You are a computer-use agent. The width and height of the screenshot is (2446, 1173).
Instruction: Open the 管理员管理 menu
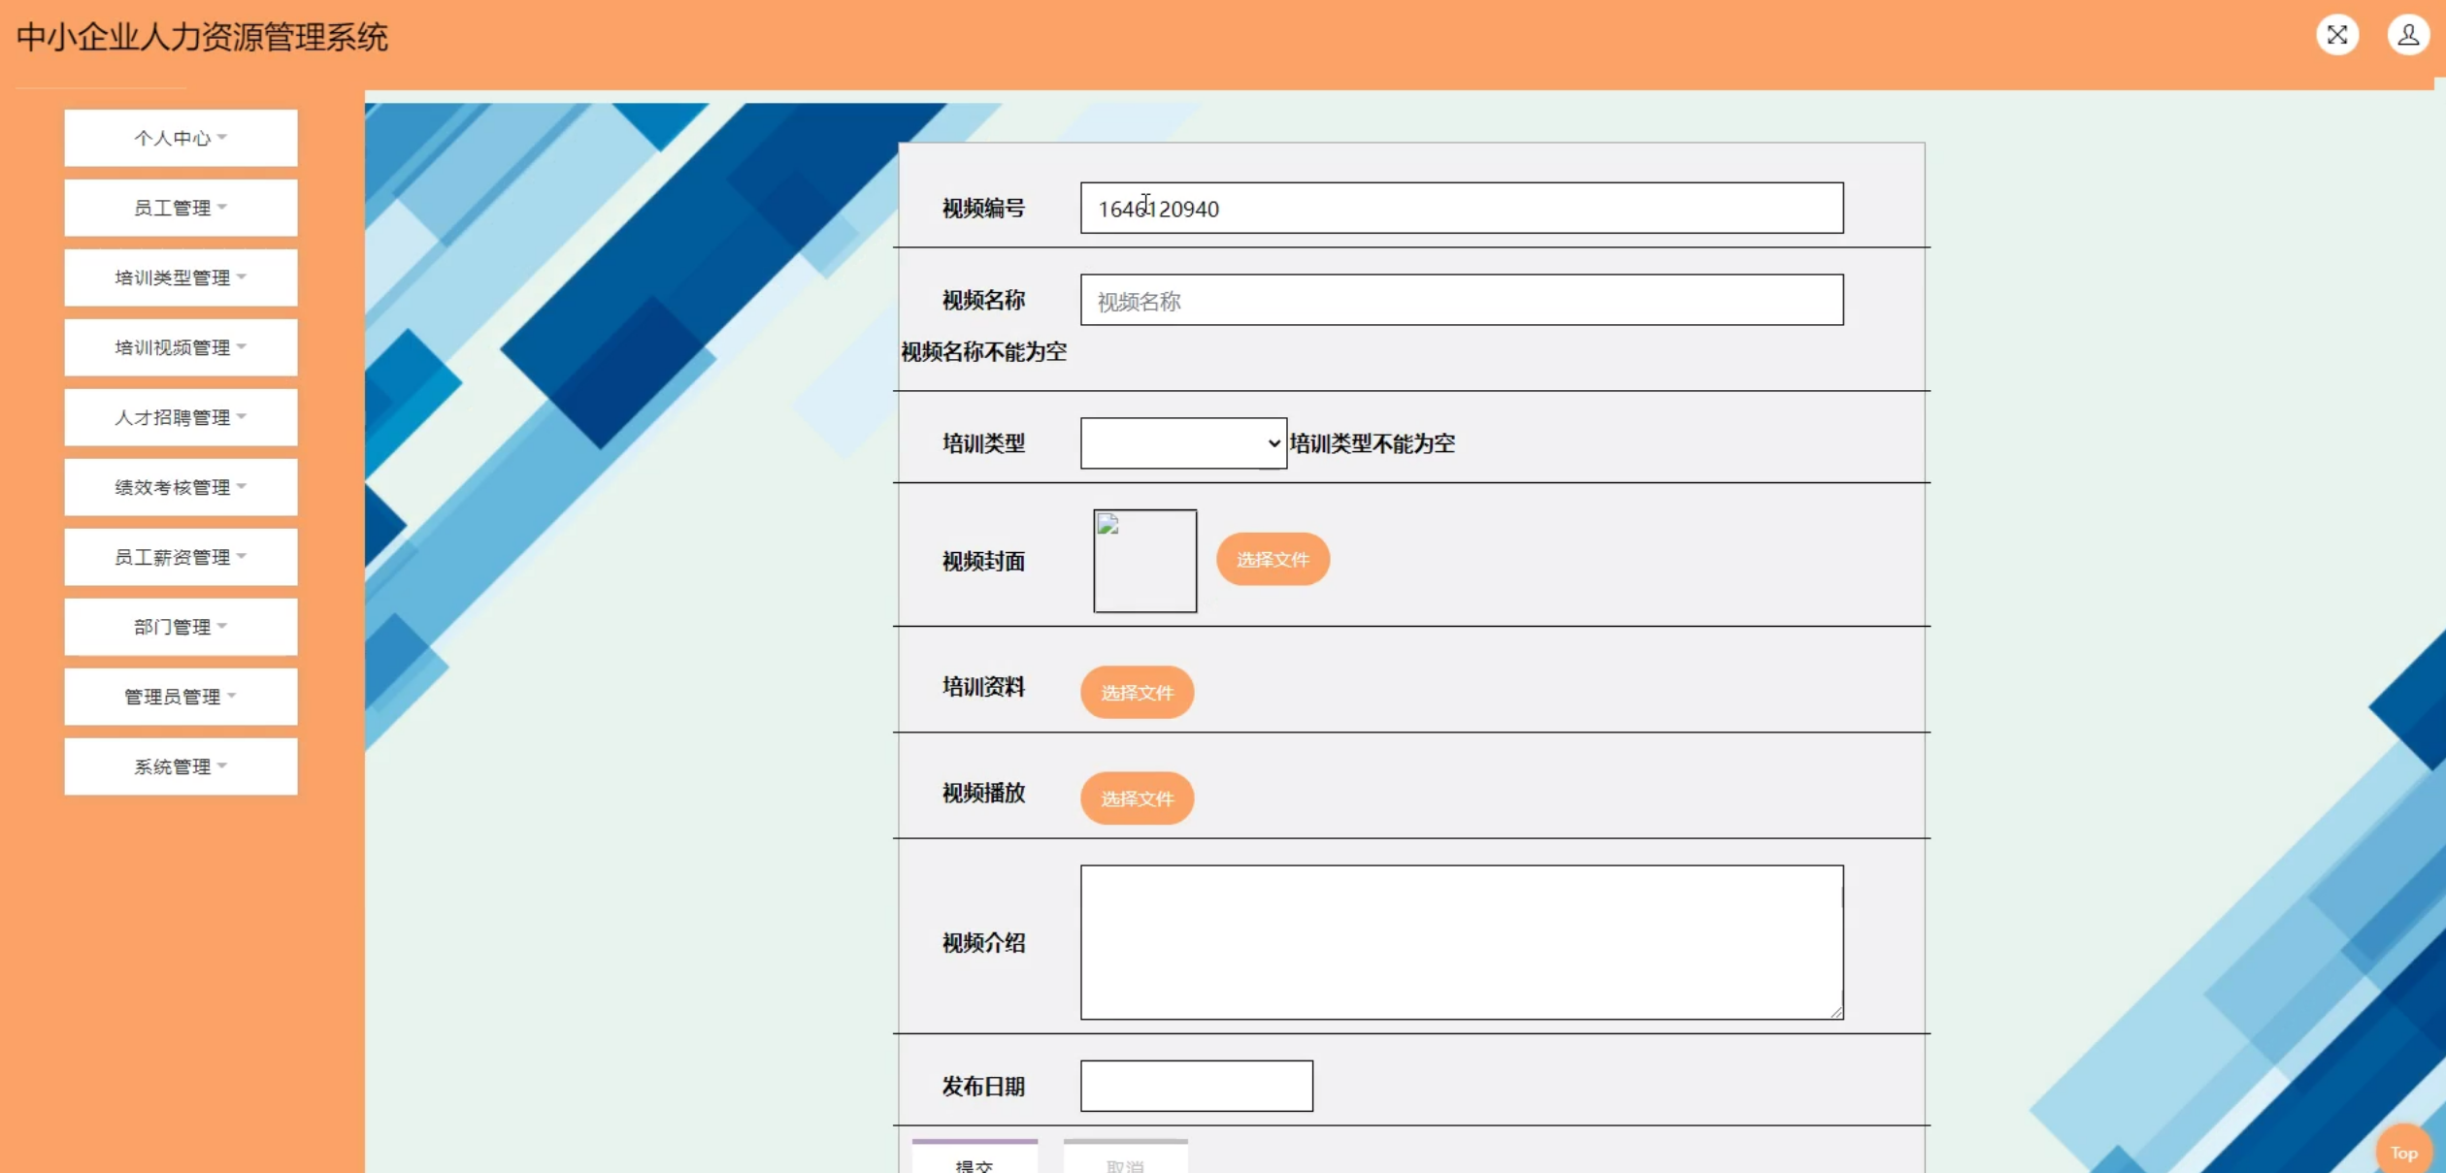(x=181, y=697)
